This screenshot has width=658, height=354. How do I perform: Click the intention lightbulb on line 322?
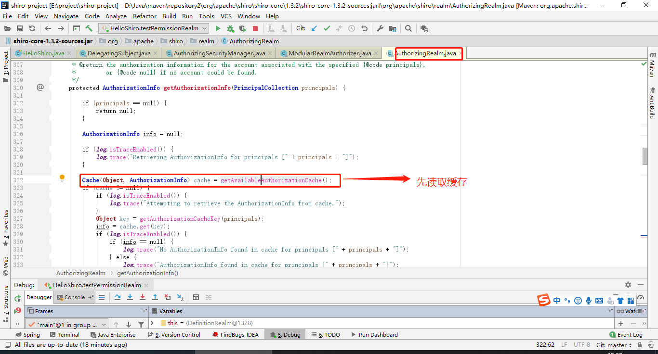click(x=62, y=178)
